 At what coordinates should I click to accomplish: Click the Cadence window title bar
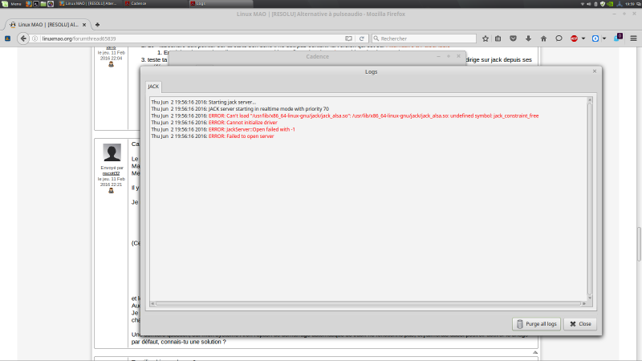[317, 56]
